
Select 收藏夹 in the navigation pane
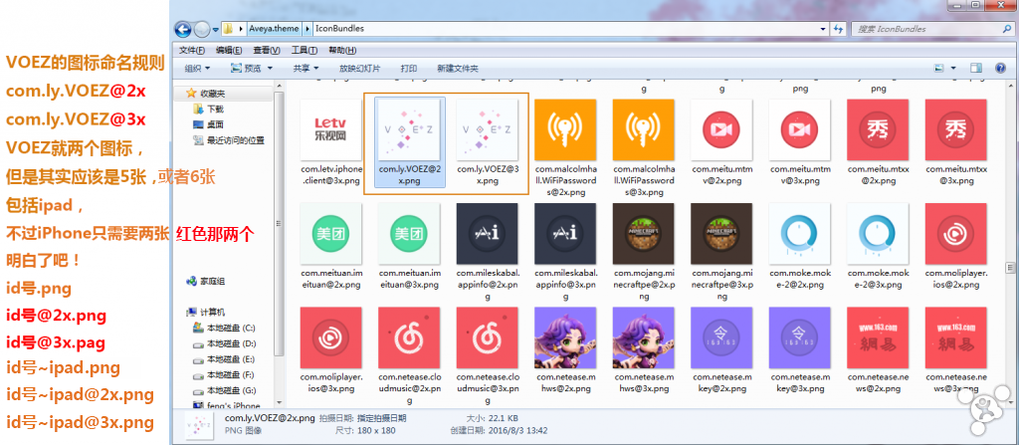tap(205, 94)
